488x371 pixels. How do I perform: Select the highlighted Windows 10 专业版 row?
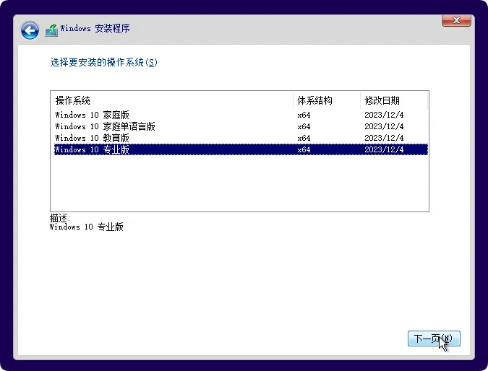[241, 149]
